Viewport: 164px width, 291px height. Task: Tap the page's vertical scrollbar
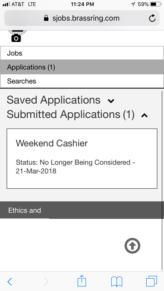tap(163, 180)
